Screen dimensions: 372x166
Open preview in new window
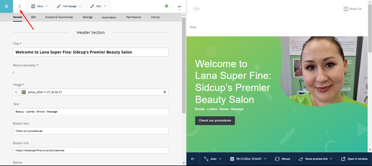tap(354, 159)
